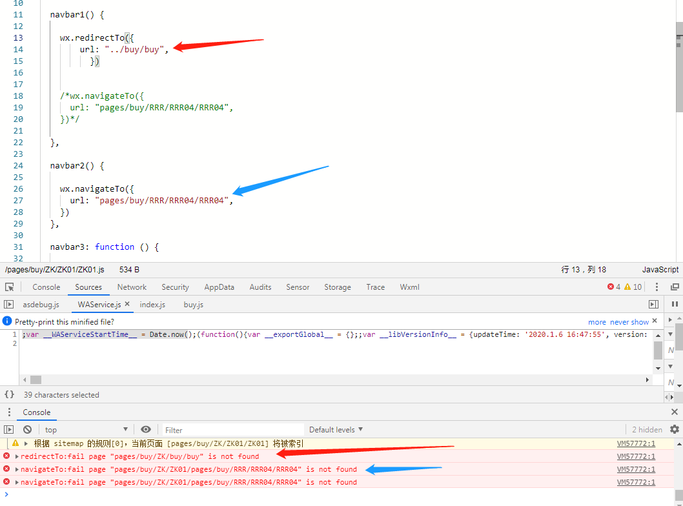
Task: Click the /pages/buy/ZK/ZK01/ZK01.js path
Action: point(54,270)
